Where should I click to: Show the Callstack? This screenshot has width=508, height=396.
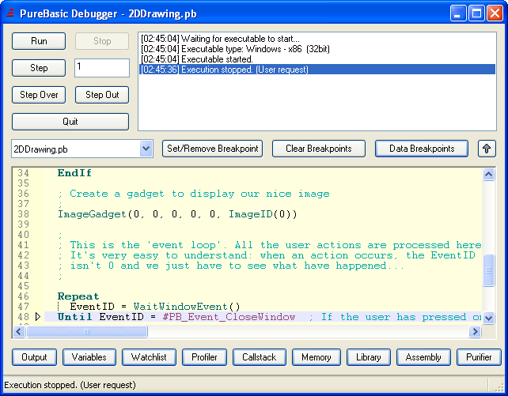point(260,357)
